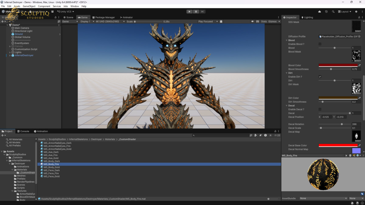Switch to the Animation tab
Image resolution: width=365 pixels, height=205 pixels.
coord(41,131)
